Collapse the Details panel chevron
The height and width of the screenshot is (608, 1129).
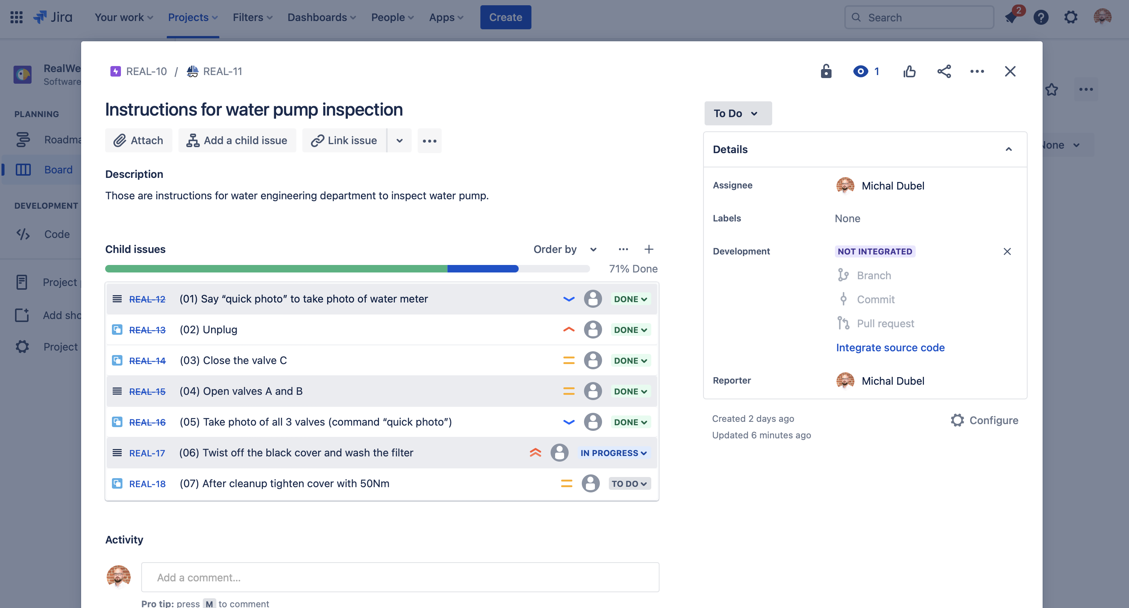(1008, 149)
